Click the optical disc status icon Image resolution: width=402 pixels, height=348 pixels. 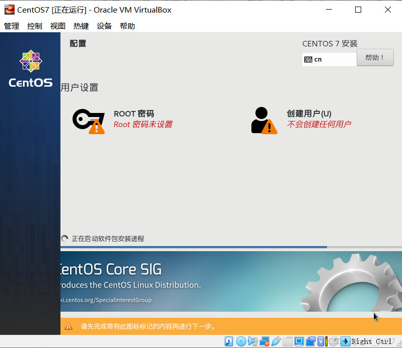click(x=241, y=341)
